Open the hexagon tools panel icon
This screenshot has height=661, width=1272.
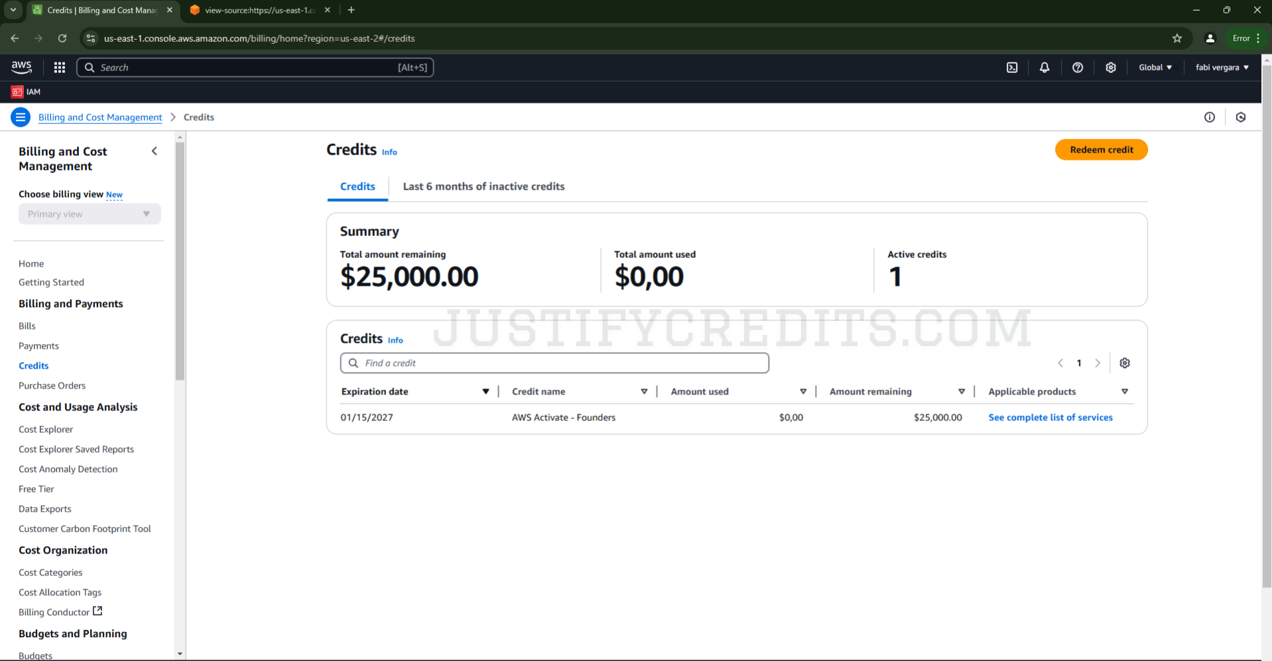pyautogui.click(x=1241, y=117)
